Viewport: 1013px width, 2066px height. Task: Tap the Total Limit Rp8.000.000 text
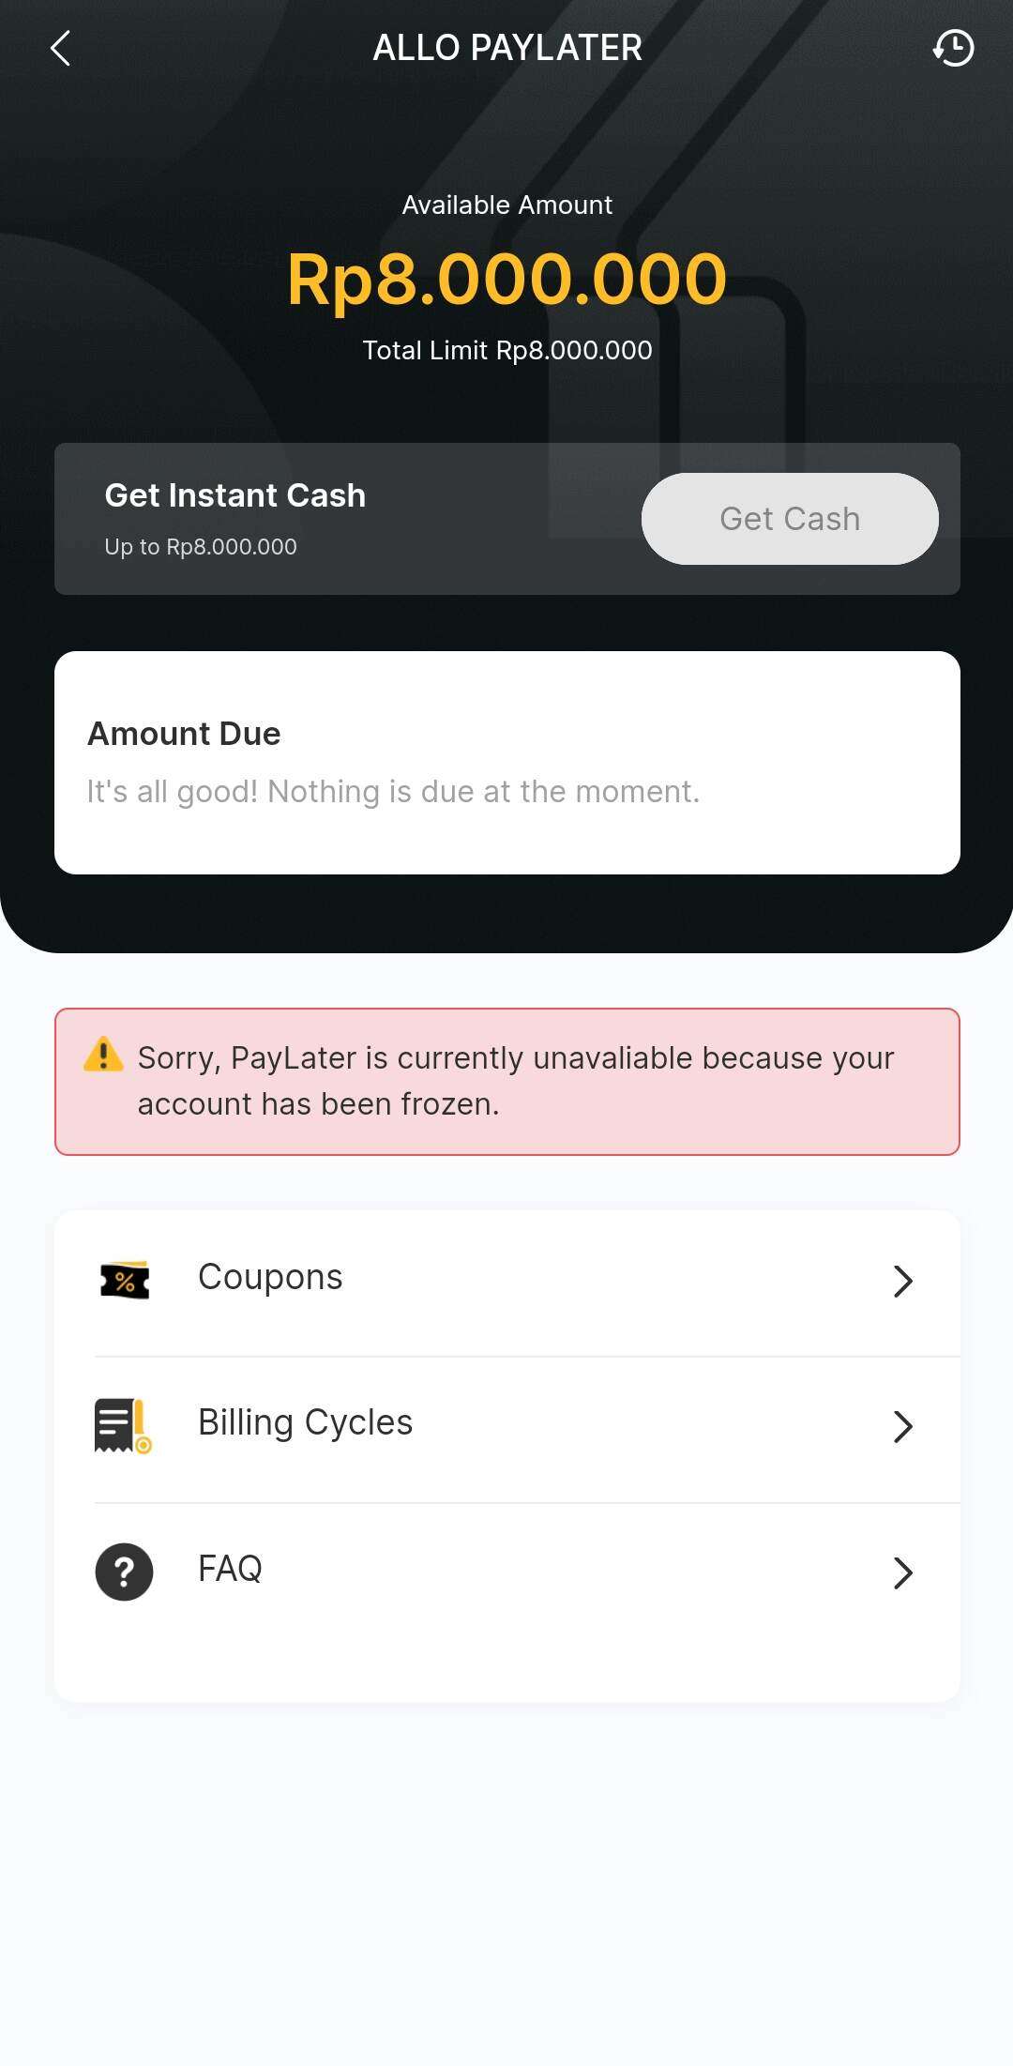coord(507,350)
